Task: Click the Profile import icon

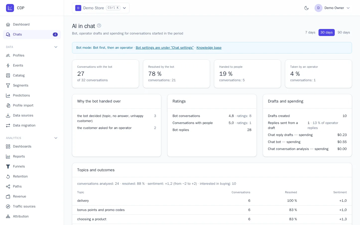Action: click(x=8, y=105)
